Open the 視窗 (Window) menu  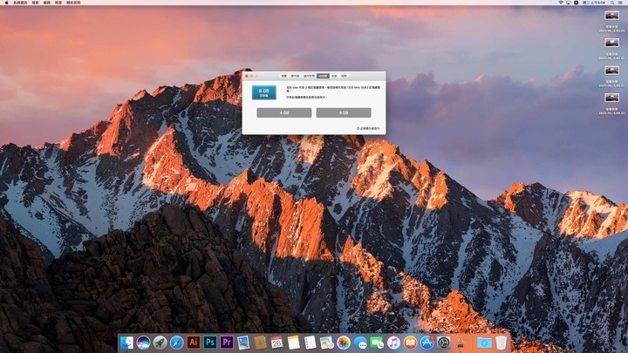click(58, 3)
